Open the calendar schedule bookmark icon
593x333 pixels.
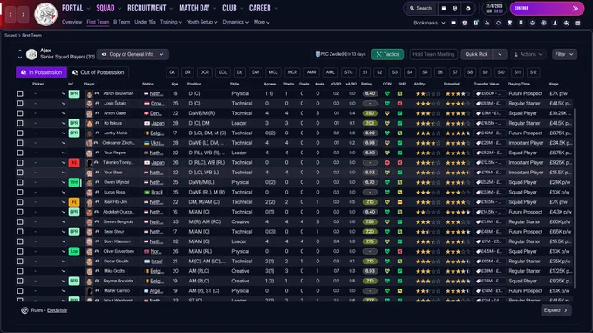pyautogui.click(x=577, y=23)
